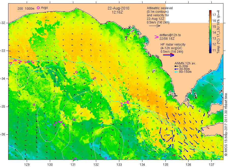This screenshot has width=229, height=168.
Task: Click the '22-Aug-2010' date title
Action: tap(118, 8)
